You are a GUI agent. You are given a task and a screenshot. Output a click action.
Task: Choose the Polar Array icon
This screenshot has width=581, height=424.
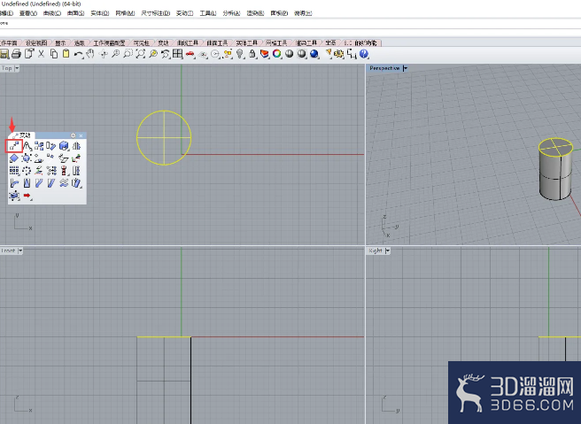point(27,171)
